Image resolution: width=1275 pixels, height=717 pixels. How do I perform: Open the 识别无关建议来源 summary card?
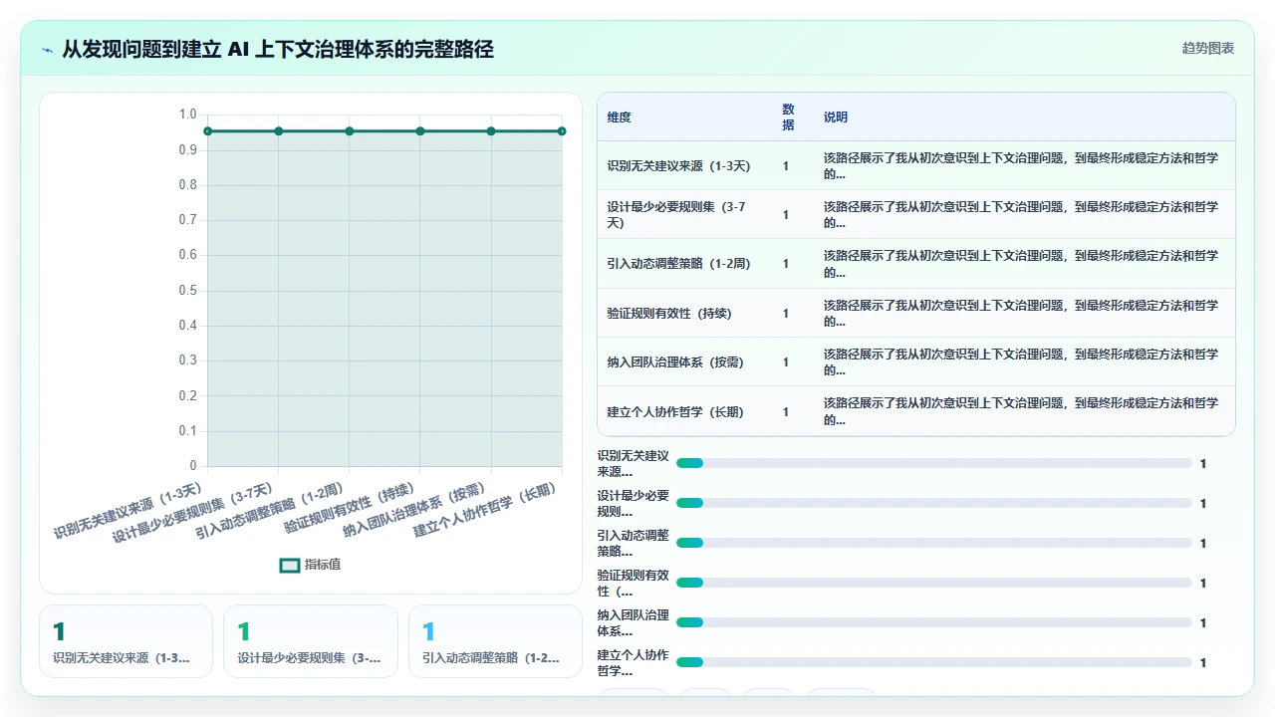pyautogui.click(x=126, y=641)
